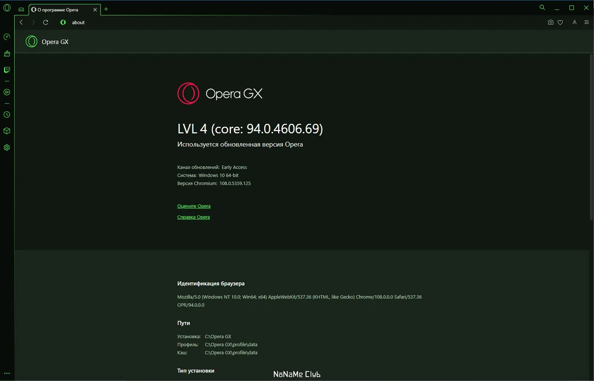Image resolution: width=594 pixels, height=381 pixels.
Task: Open the Player panel in sidebar
Action: click(x=7, y=92)
